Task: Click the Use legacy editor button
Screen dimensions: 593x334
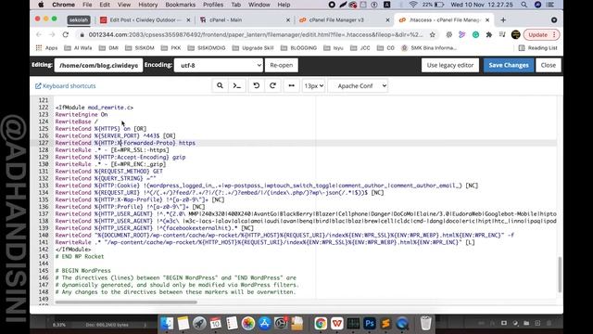Action: pos(450,65)
